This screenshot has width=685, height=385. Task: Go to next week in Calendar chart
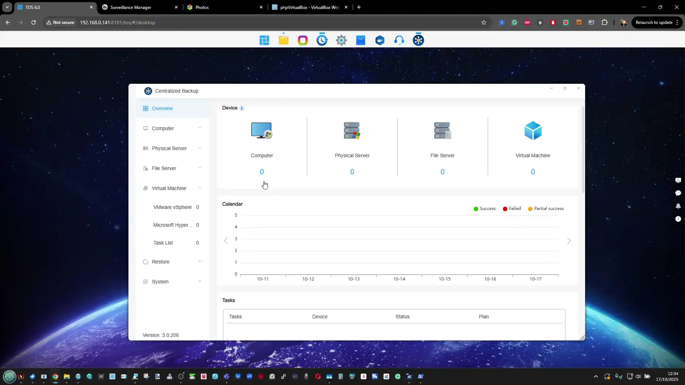click(569, 241)
